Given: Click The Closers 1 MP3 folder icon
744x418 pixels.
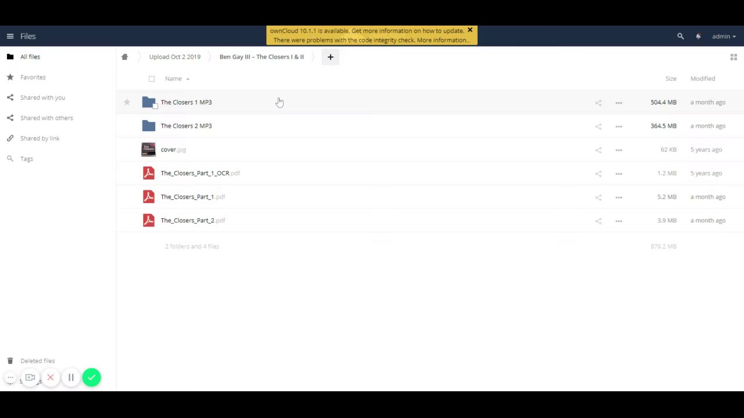Looking at the screenshot, I should [149, 102].
